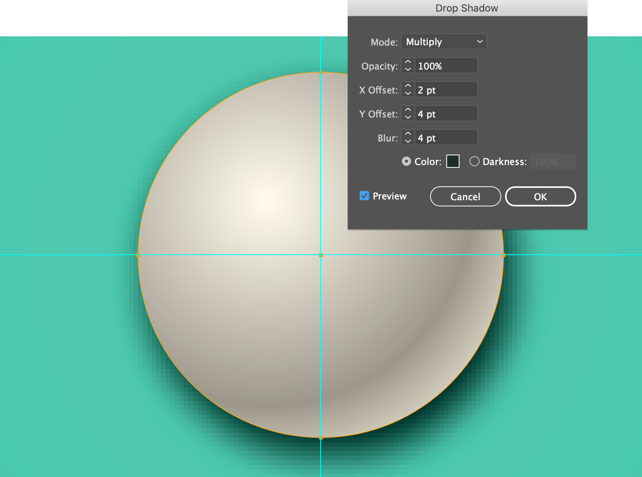Decrease the Blur value stepper

coord(408,140)
